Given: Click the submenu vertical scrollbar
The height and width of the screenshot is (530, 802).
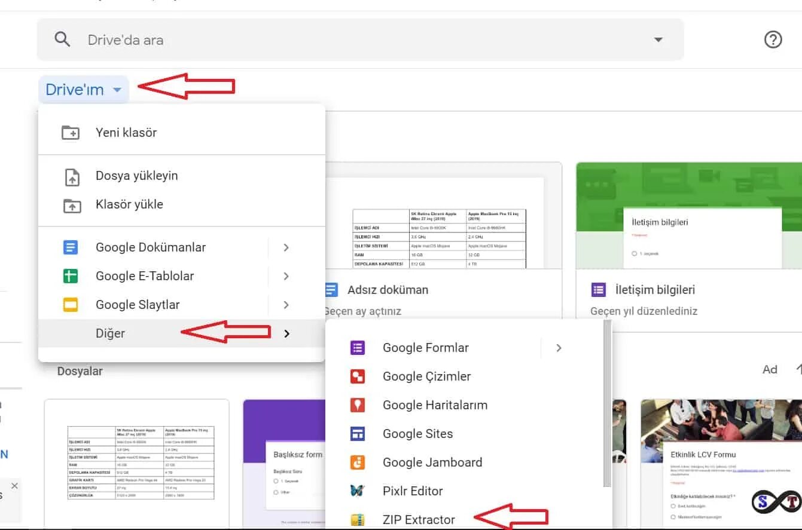Looking at the screenshot, I should (x=607, y=403).
